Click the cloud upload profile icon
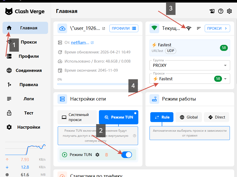The width and height of the screenshot is (237, 177). click(x=62, y=28)
